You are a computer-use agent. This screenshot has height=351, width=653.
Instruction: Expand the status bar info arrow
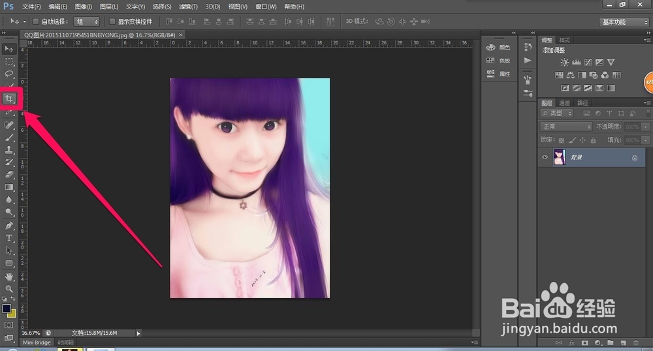138,333
